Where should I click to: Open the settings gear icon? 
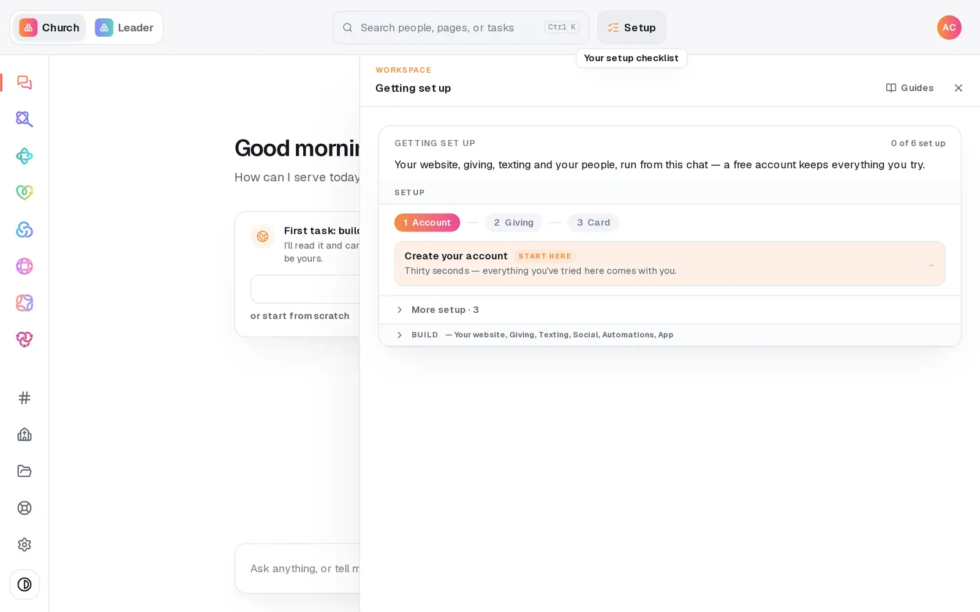pyautogui.click(x=24, y=545)
